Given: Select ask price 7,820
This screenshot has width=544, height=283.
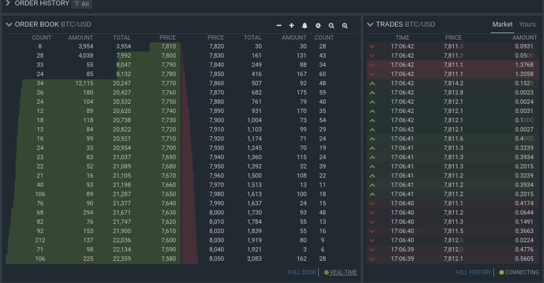Looking at the screenshot, I should [x=217, y=46].
